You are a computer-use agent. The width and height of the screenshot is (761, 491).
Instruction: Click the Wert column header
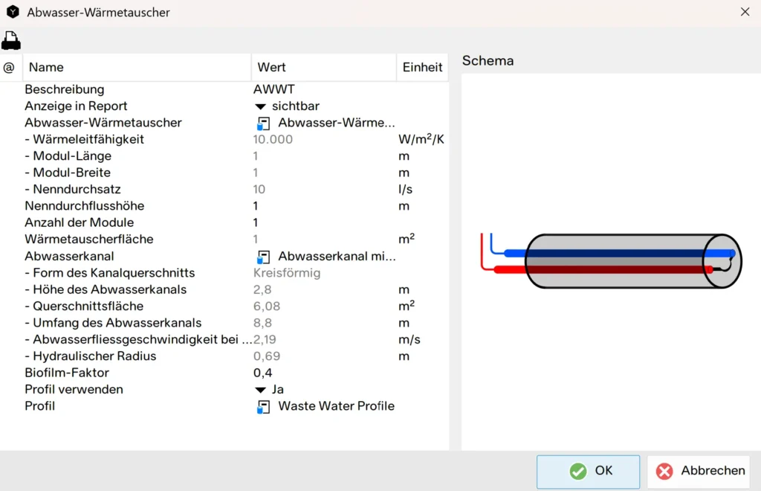pyautogui.click(x=271, y=67)
